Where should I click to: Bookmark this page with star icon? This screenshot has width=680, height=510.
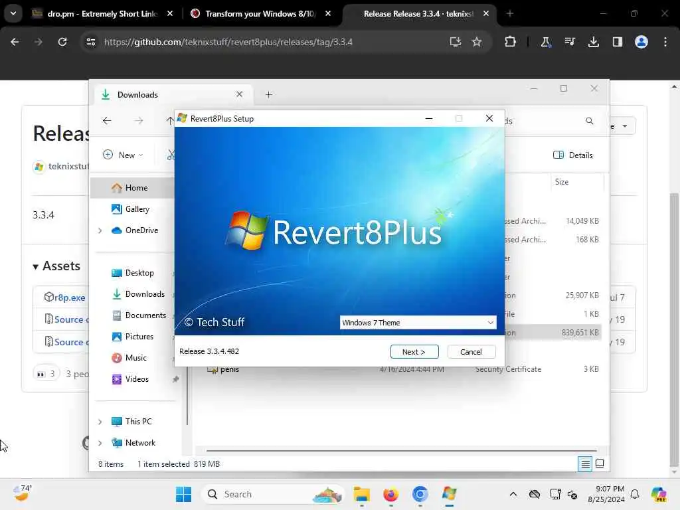pyautogui.click(x=477, y=42)
